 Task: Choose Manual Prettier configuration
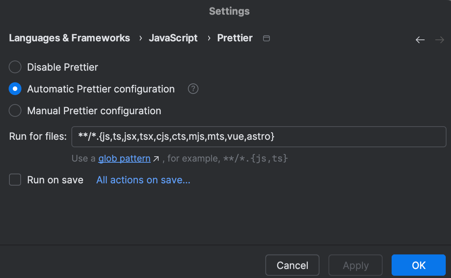pyautogui.click(x=15, y=110)
